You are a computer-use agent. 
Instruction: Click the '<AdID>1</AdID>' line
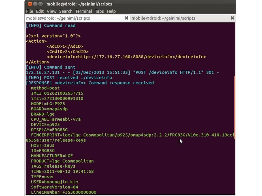65,46
